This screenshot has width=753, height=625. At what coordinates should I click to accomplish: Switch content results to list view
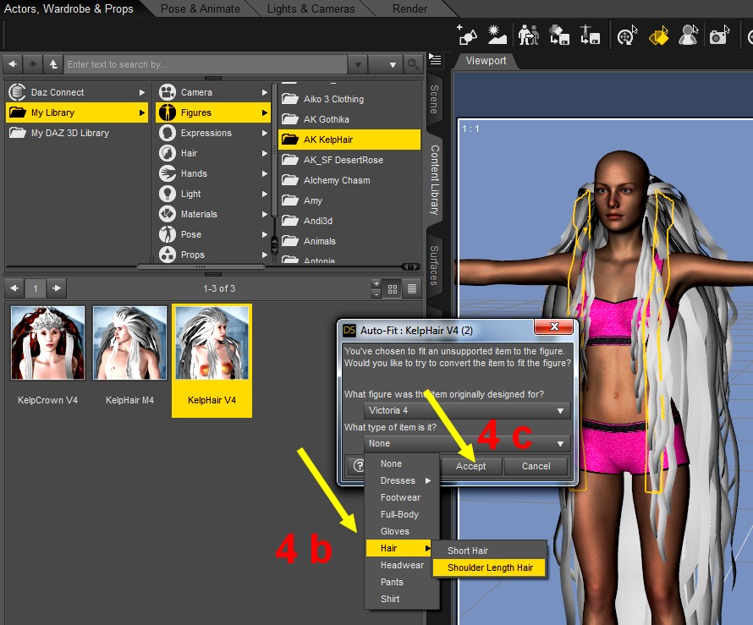coord(411,289)
